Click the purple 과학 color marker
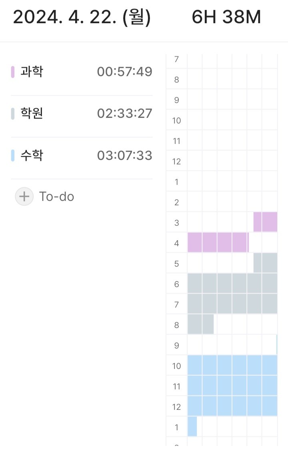 [x=13, y=72]
